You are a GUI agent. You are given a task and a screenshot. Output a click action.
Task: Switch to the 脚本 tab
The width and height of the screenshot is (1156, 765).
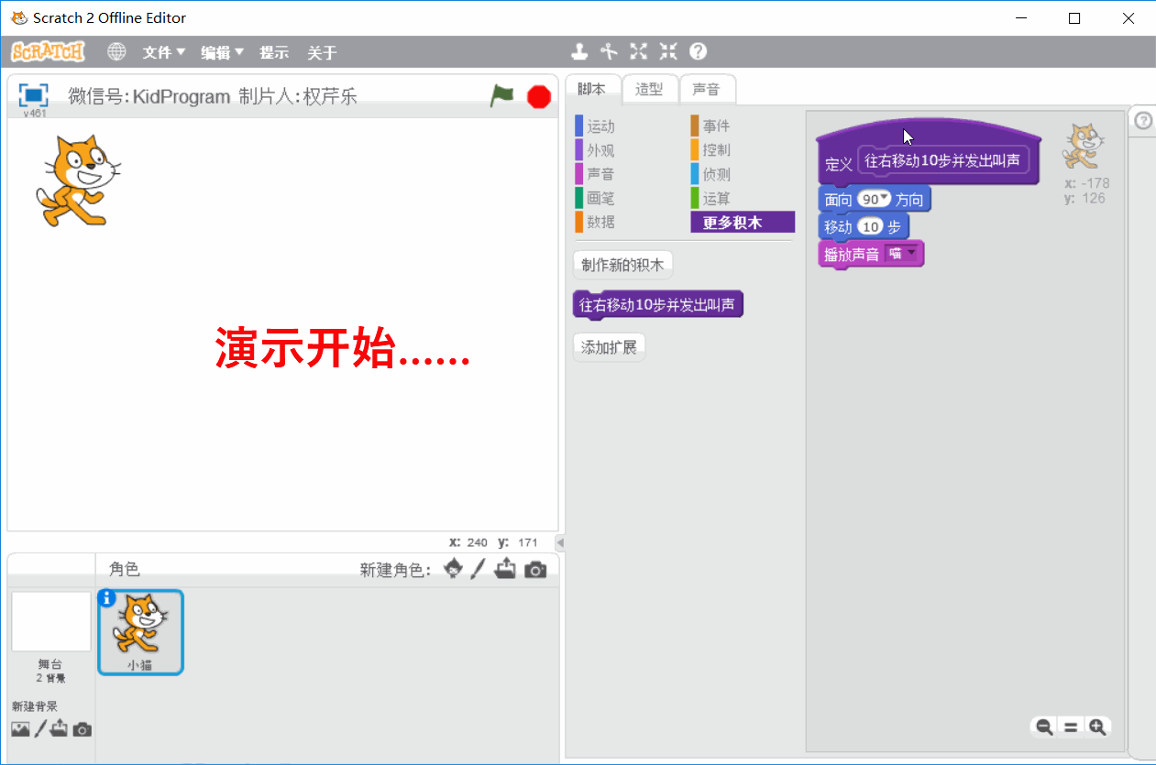click(592, 89)
